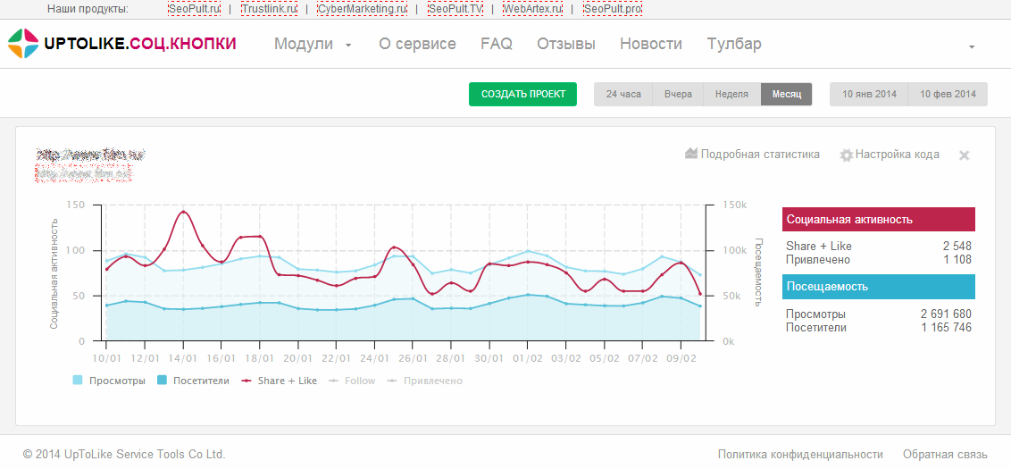Open the Подробная статистика chart icon
Viewport: 1011px width, 469px height.
(691, 155)
